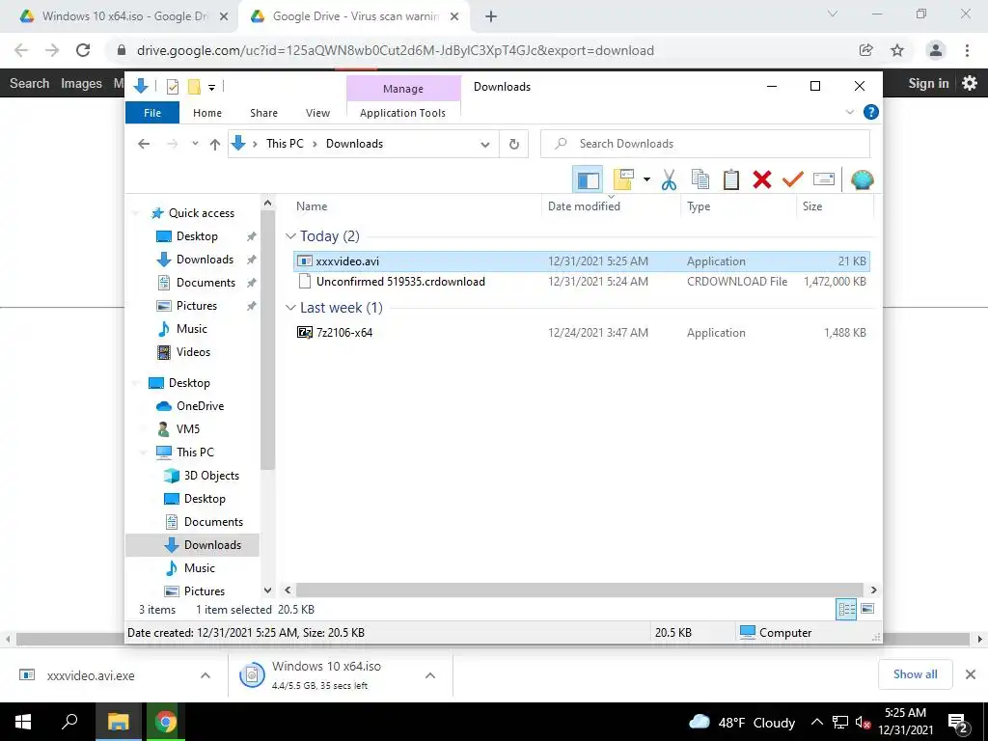Click Sign in on Google bar

tap(928, 83)
